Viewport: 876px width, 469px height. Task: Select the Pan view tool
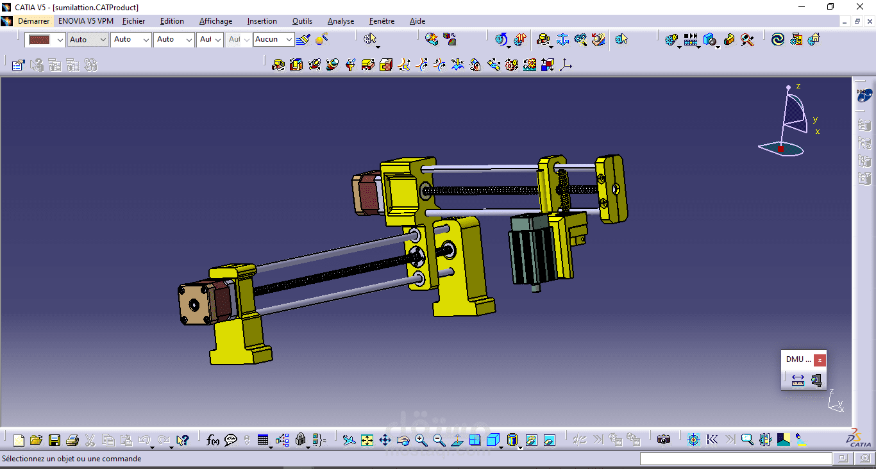(385, 440)
